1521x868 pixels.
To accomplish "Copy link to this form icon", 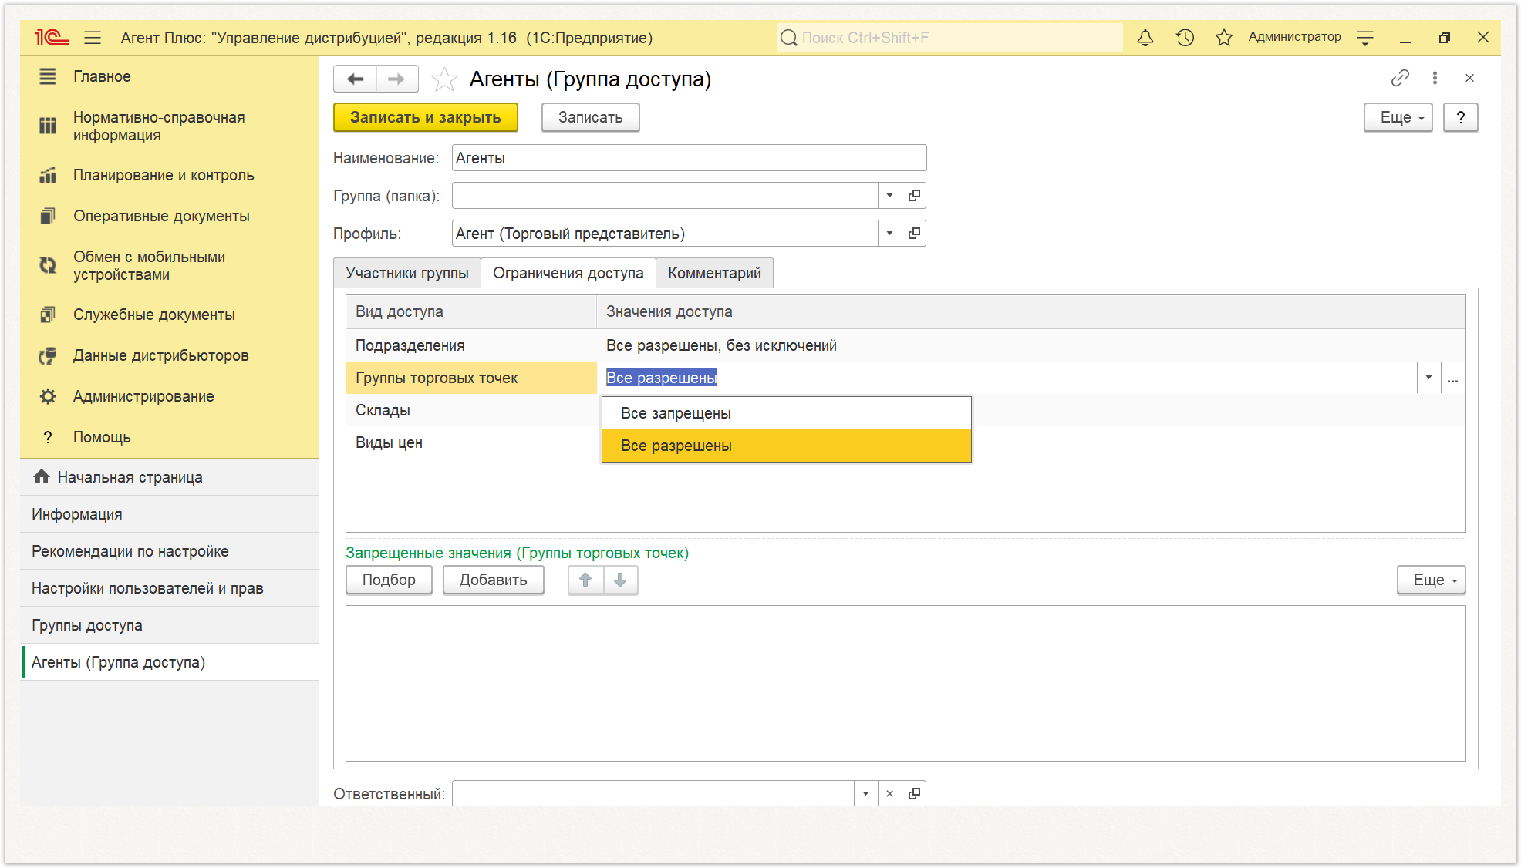I will coord(1400,78).
